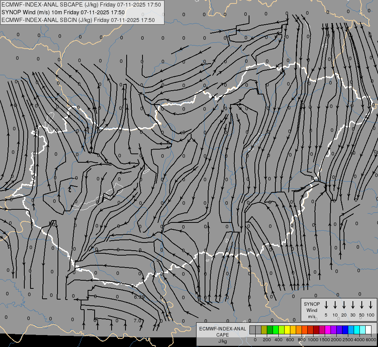Select the SBCIN header line
Viewport: 378px width, 347px height.
pyautogui.click(x=78, y=20)
